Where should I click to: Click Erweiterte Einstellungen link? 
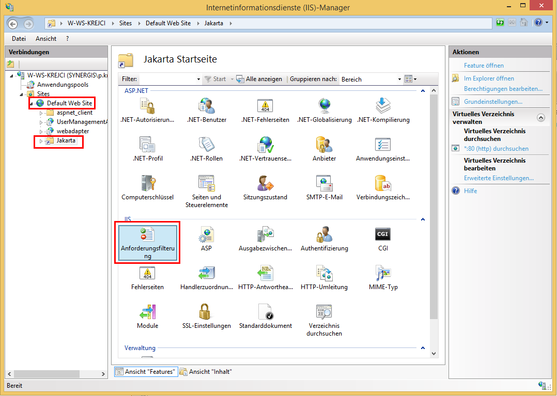click(x=499, y=178)
